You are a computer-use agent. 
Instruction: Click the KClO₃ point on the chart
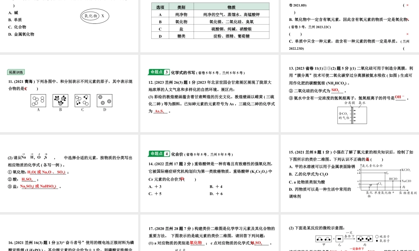[401, 169]
